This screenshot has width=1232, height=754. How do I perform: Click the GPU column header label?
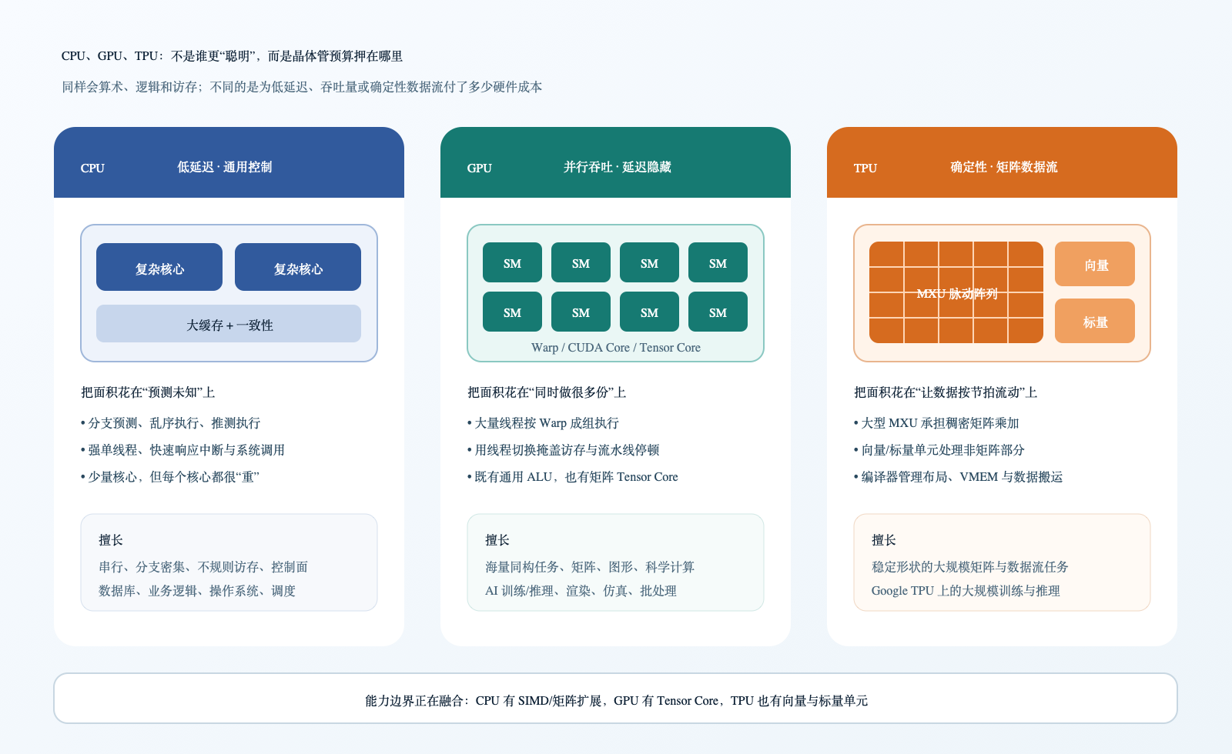(479, 168)
